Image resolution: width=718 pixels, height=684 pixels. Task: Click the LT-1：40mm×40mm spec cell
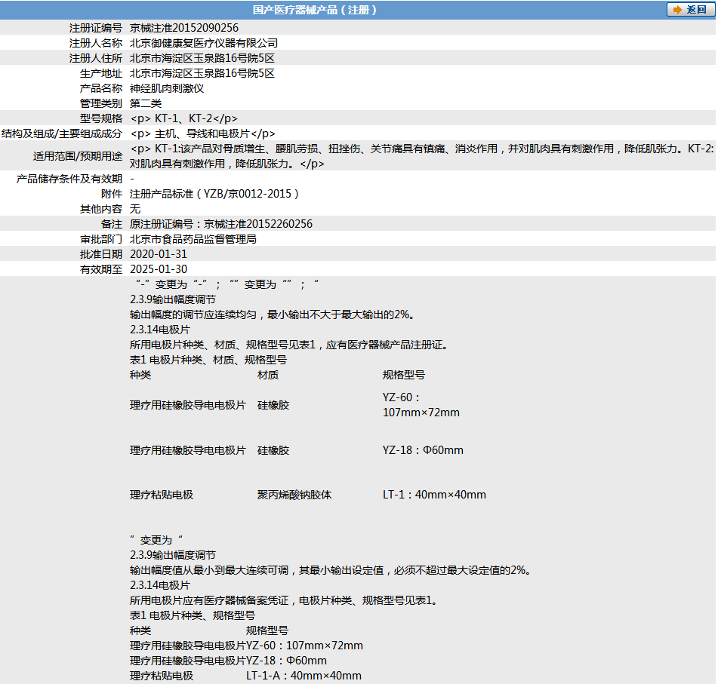click(x=434, y=495)
